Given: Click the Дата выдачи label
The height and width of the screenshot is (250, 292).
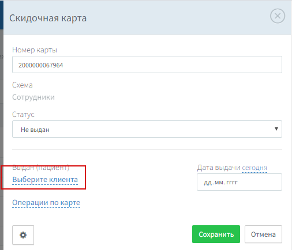Looking at the screenshot, I should 219,168.
